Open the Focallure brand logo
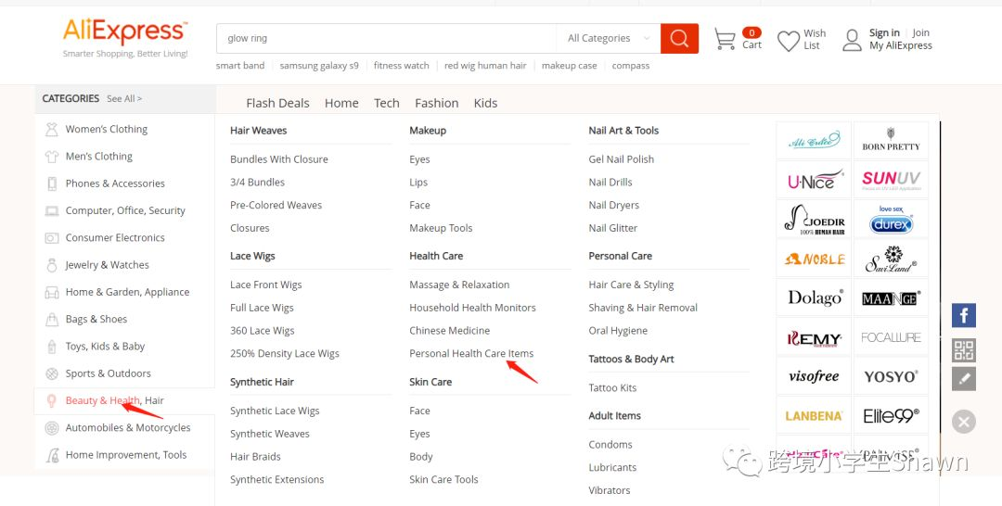The image size is (1002, 506). 891,337
